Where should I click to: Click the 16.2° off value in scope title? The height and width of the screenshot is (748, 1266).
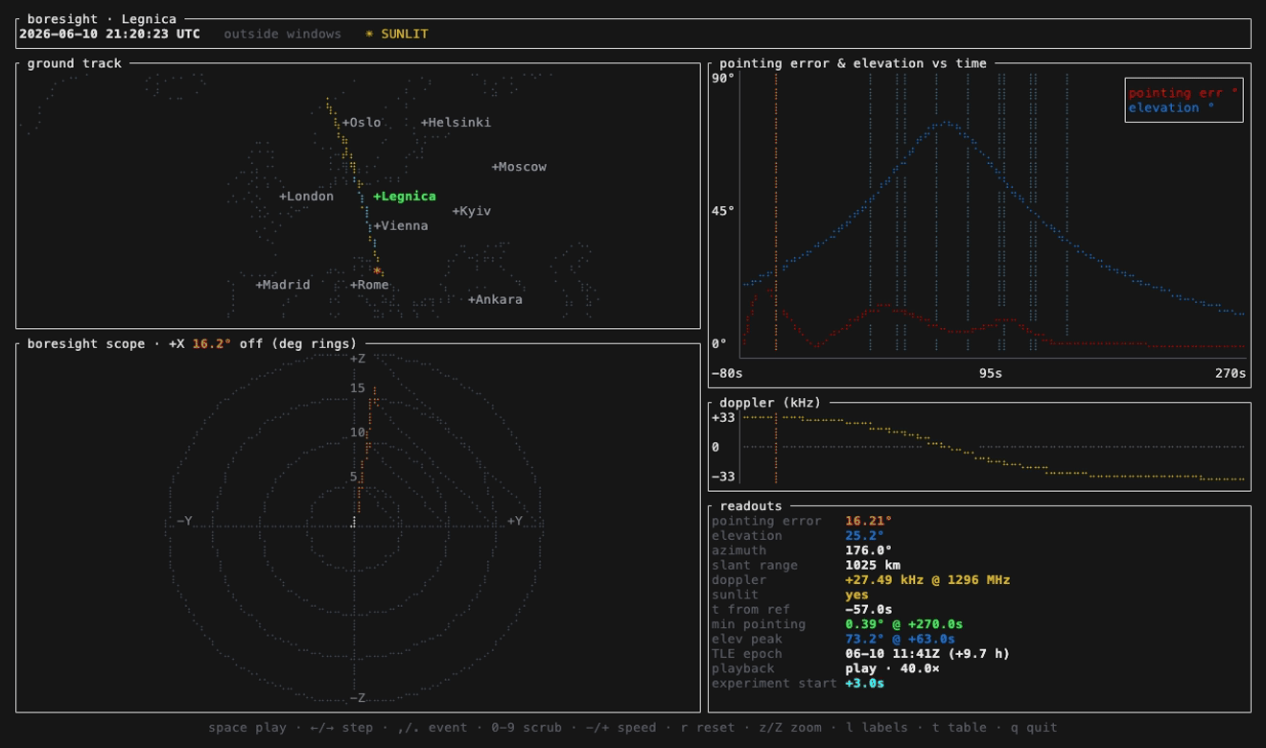point(212,343)
